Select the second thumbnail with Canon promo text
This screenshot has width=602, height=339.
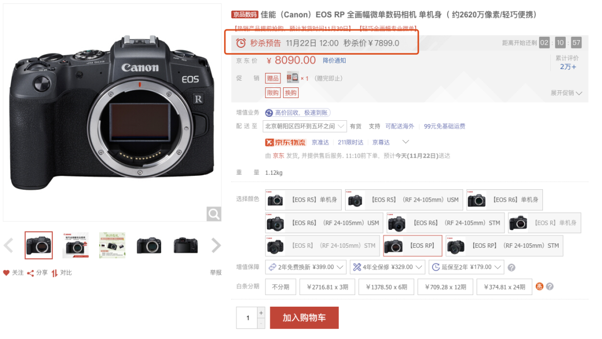(75, 245)
